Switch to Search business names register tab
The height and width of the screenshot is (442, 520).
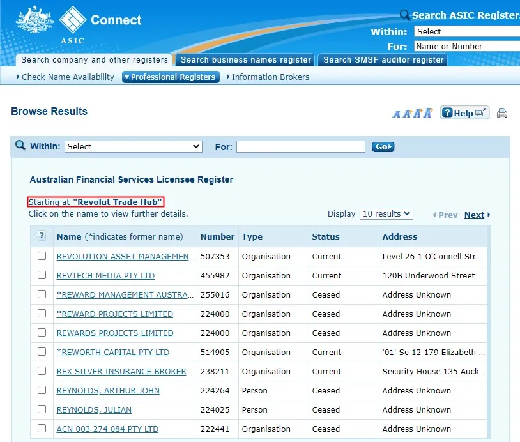[245, 60]
